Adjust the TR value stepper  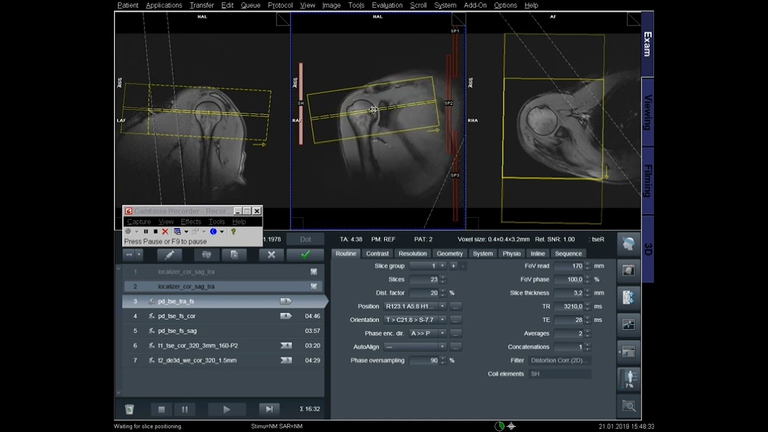click(x=587, y=307)
